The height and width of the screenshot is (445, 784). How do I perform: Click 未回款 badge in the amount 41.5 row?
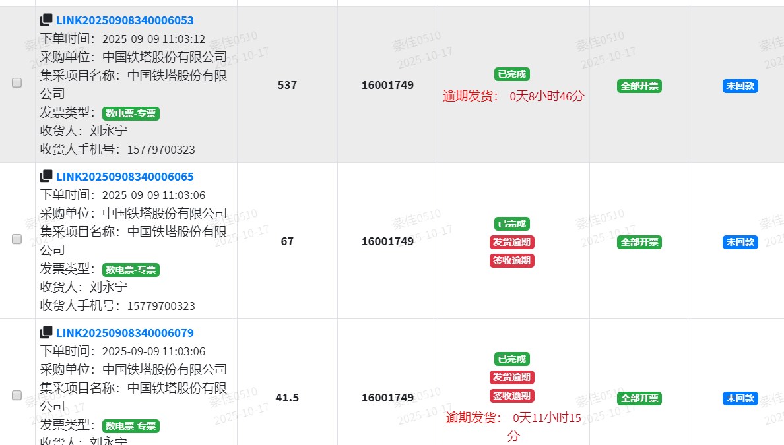[x=740, y=398]
